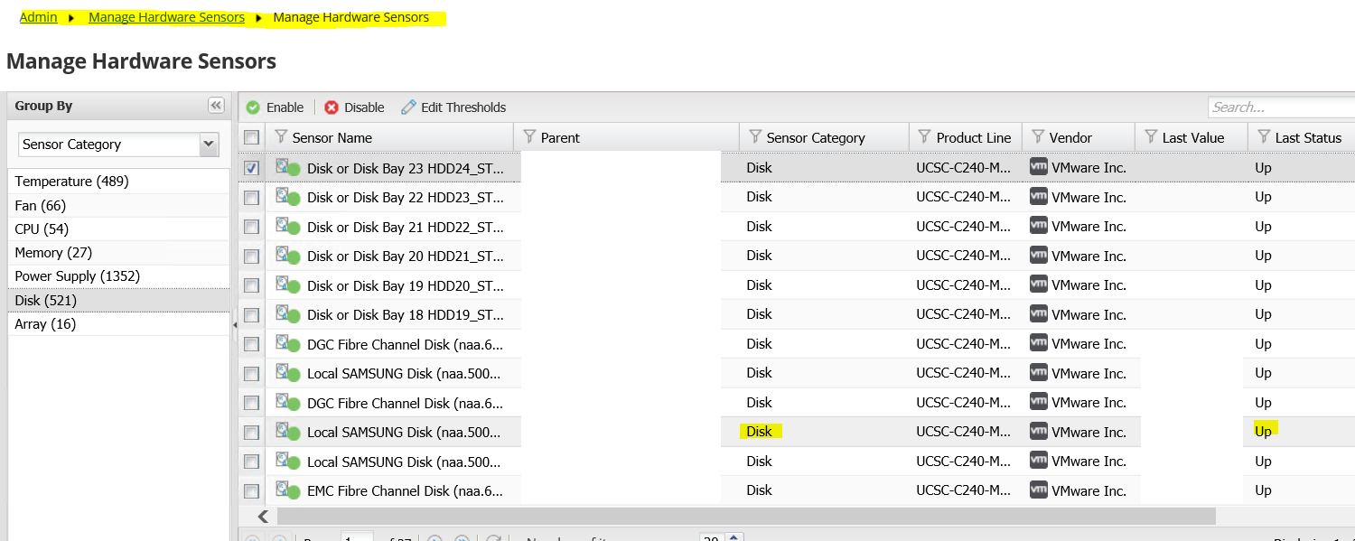The width and height of the screenshot is (1355, 541).
Task: Open the Admin breadcrumb link
Action: click(x=38, y=16)
